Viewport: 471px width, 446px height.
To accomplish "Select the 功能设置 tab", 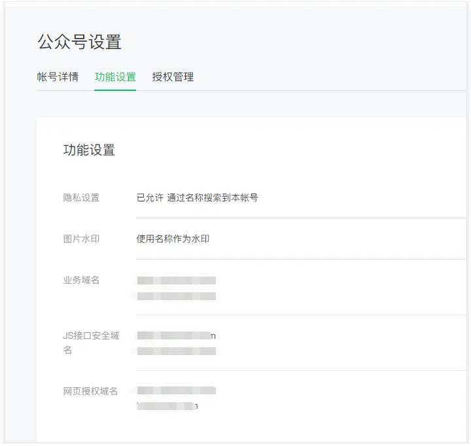I will [x=115, y=77].
